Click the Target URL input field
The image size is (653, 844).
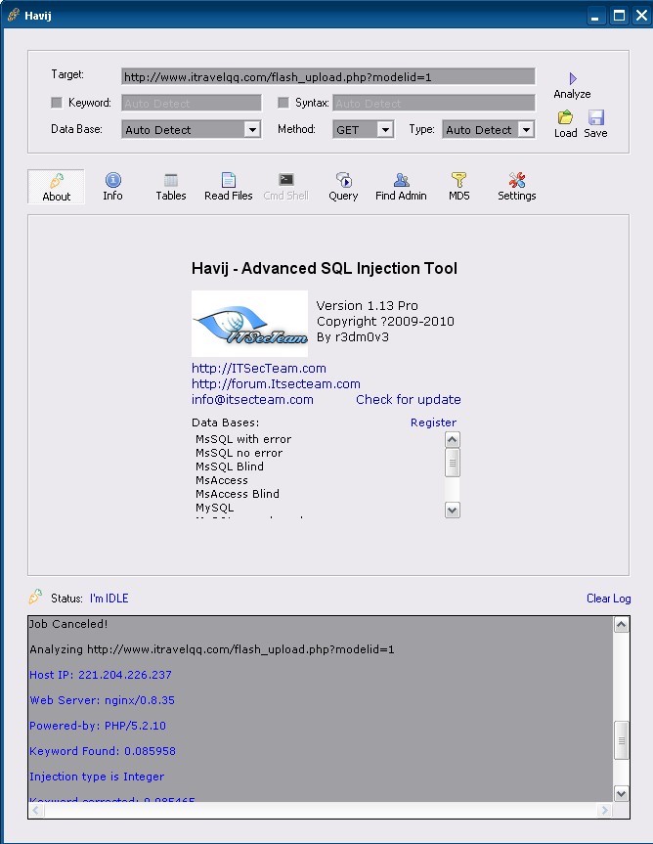point(328,77)
